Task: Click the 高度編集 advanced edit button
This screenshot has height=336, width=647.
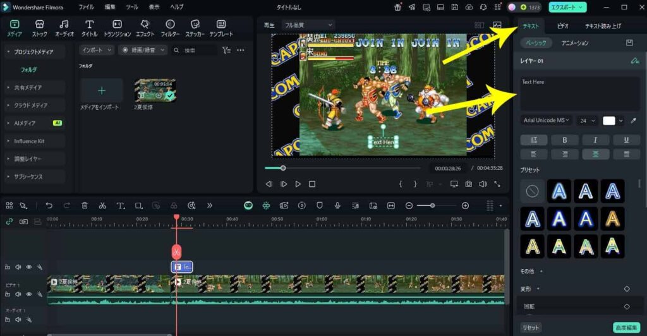Action: tap(626, 328)
